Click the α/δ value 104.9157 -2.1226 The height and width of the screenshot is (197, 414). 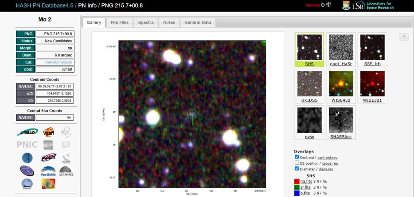[55, 93]
